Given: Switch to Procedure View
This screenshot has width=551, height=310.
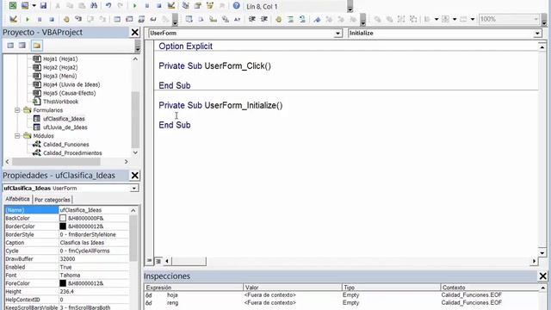Looking at the screenshot, I should (x=149, y=261).
